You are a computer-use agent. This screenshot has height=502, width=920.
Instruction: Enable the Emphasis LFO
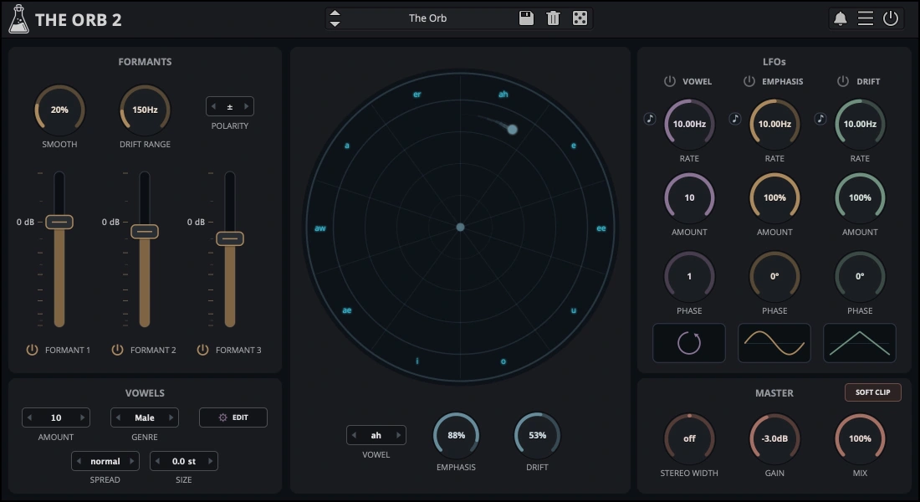(x=749, y=82)
